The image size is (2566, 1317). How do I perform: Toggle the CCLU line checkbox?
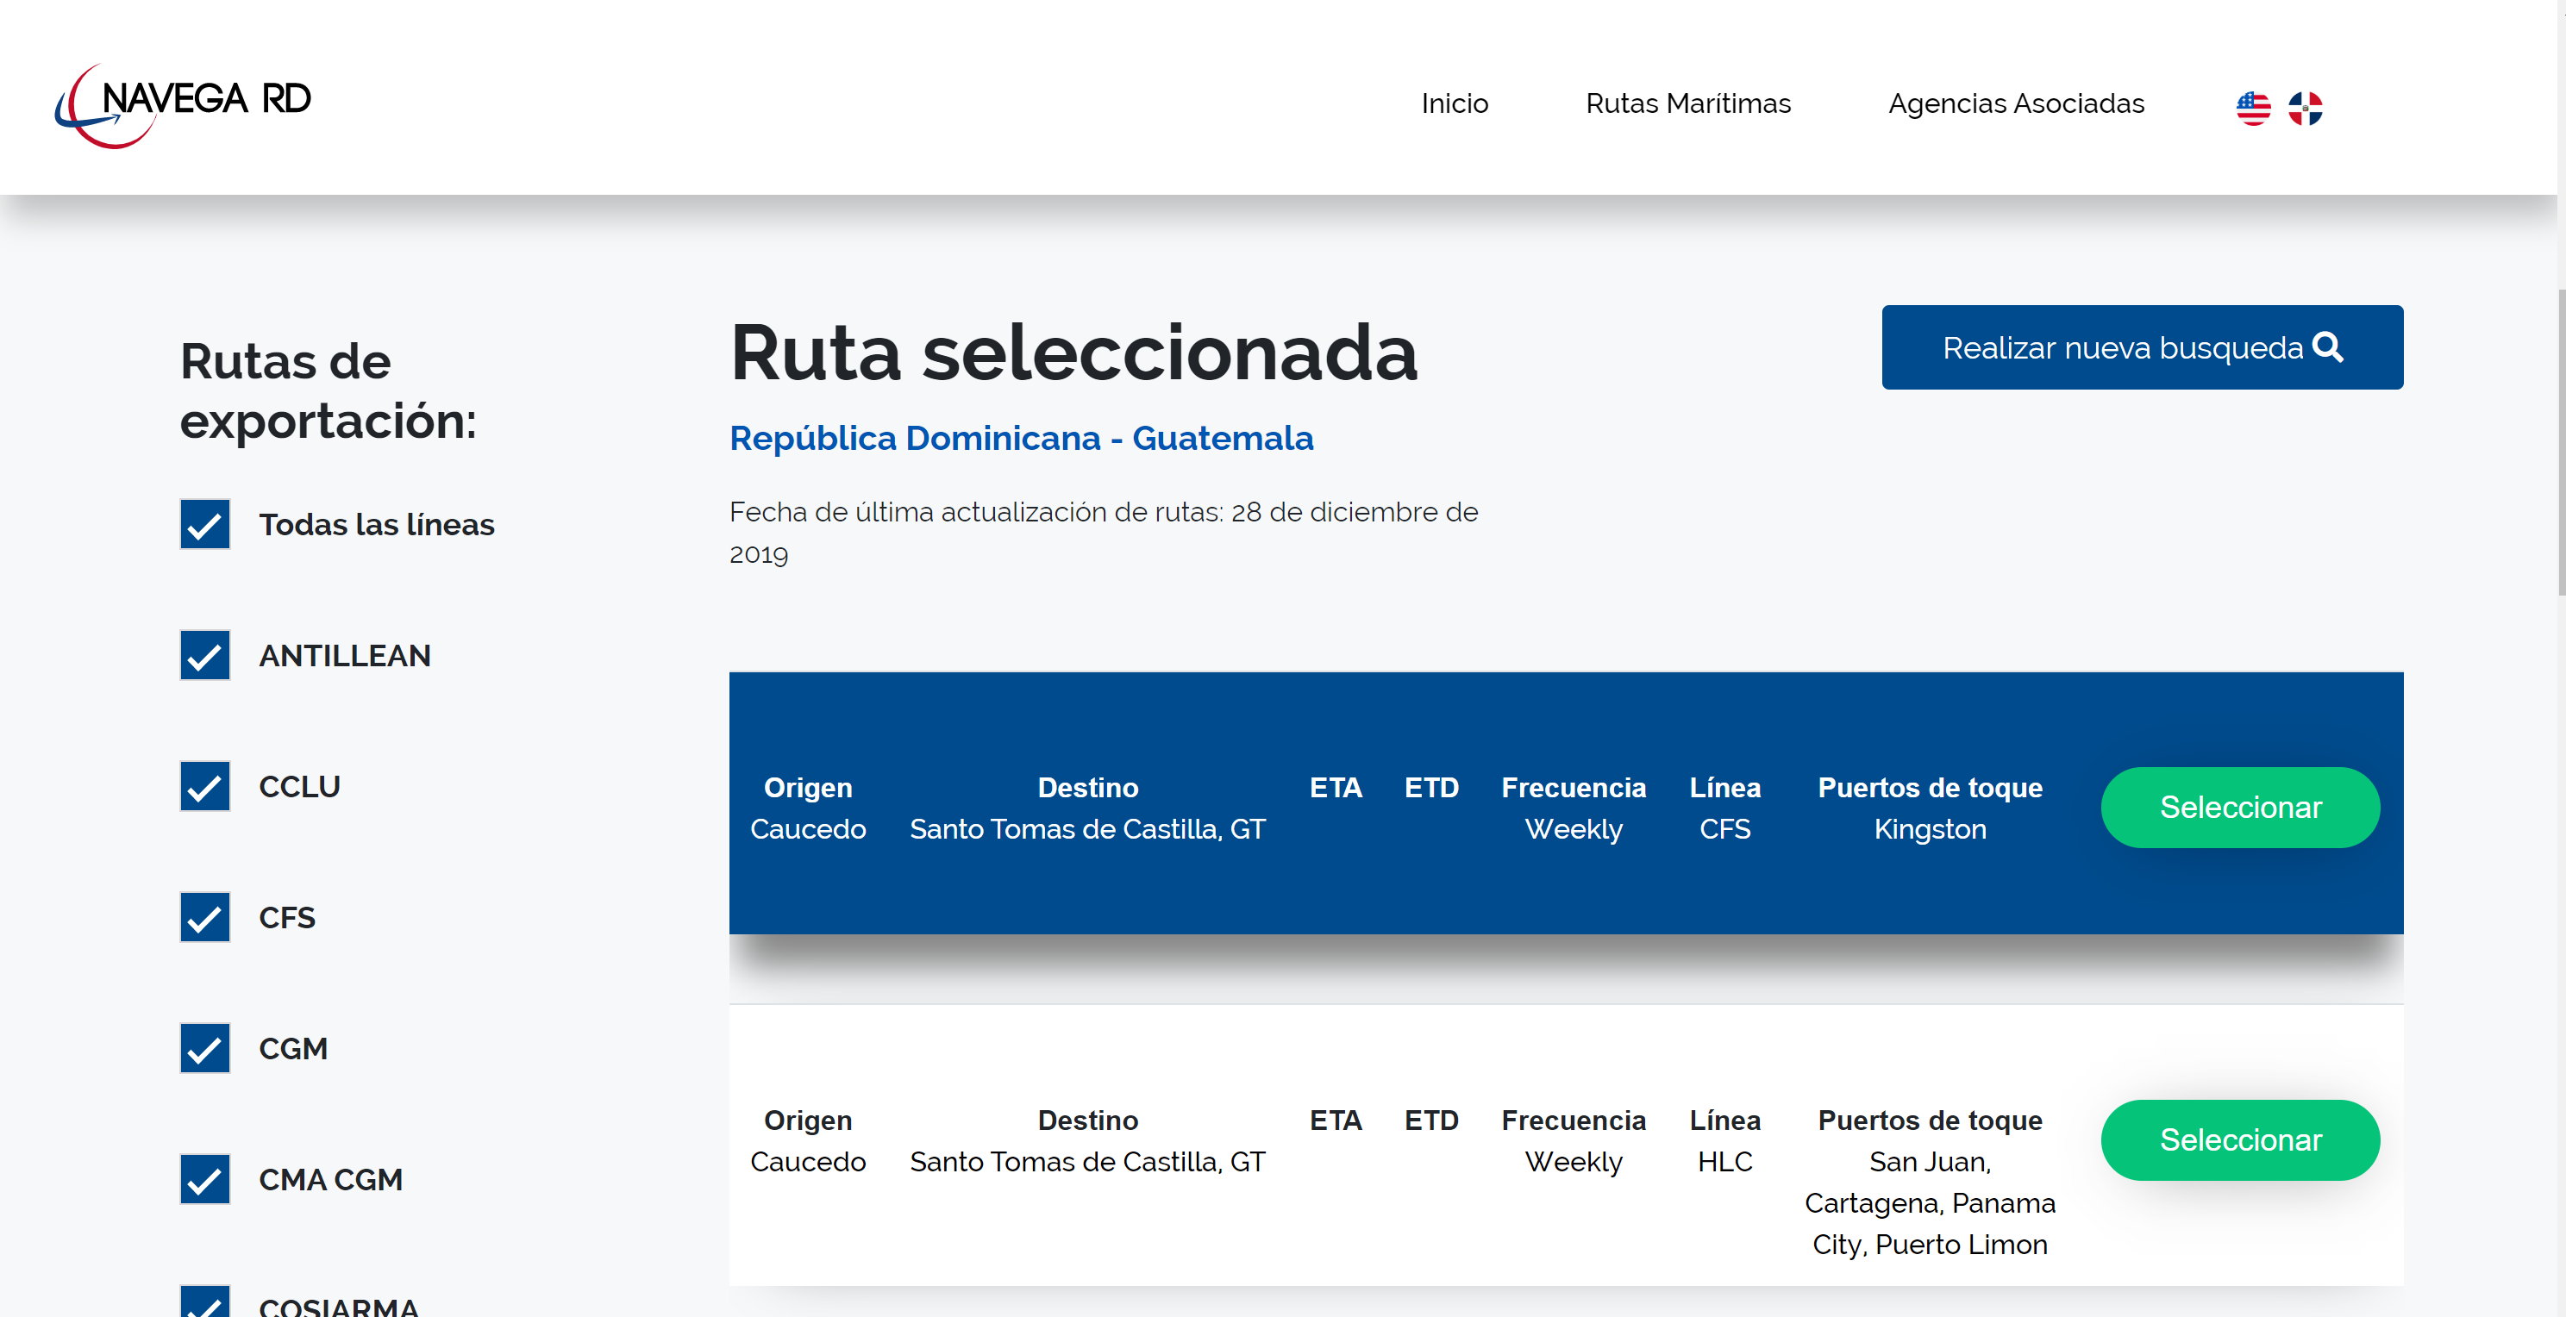coord(205,786)
